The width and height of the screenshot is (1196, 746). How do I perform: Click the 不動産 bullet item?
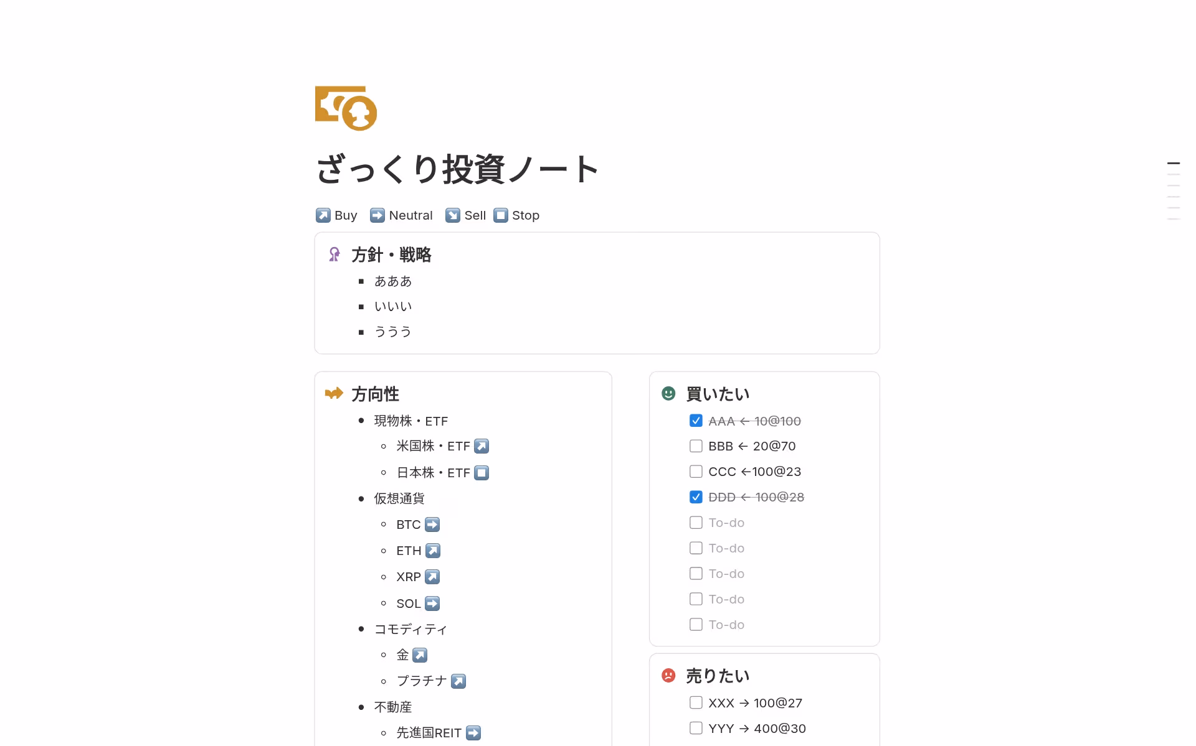point(393,707)
